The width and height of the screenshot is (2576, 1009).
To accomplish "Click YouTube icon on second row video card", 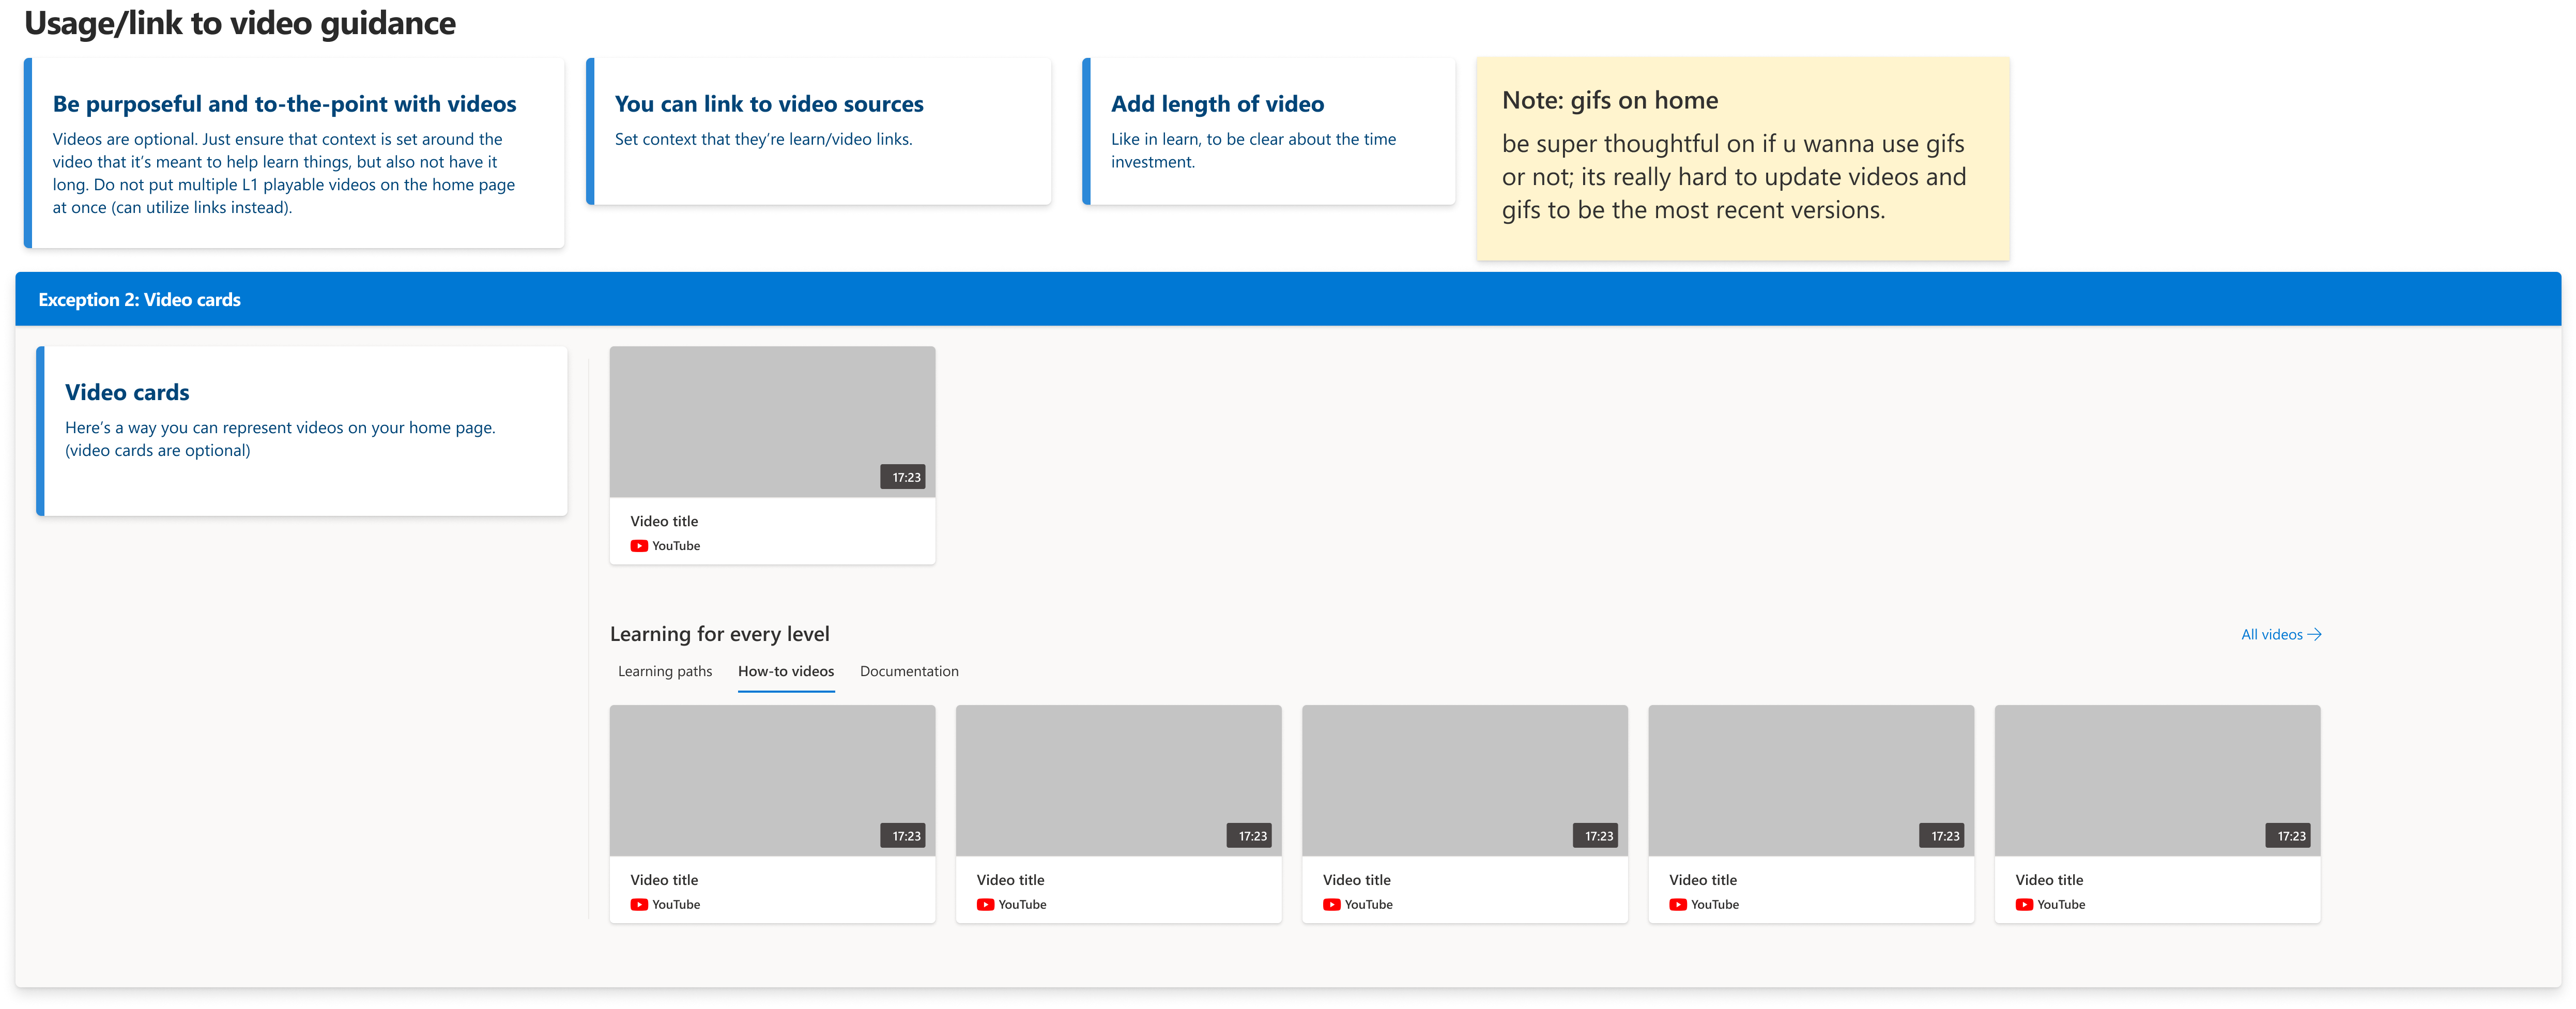I will coord(985,905).
